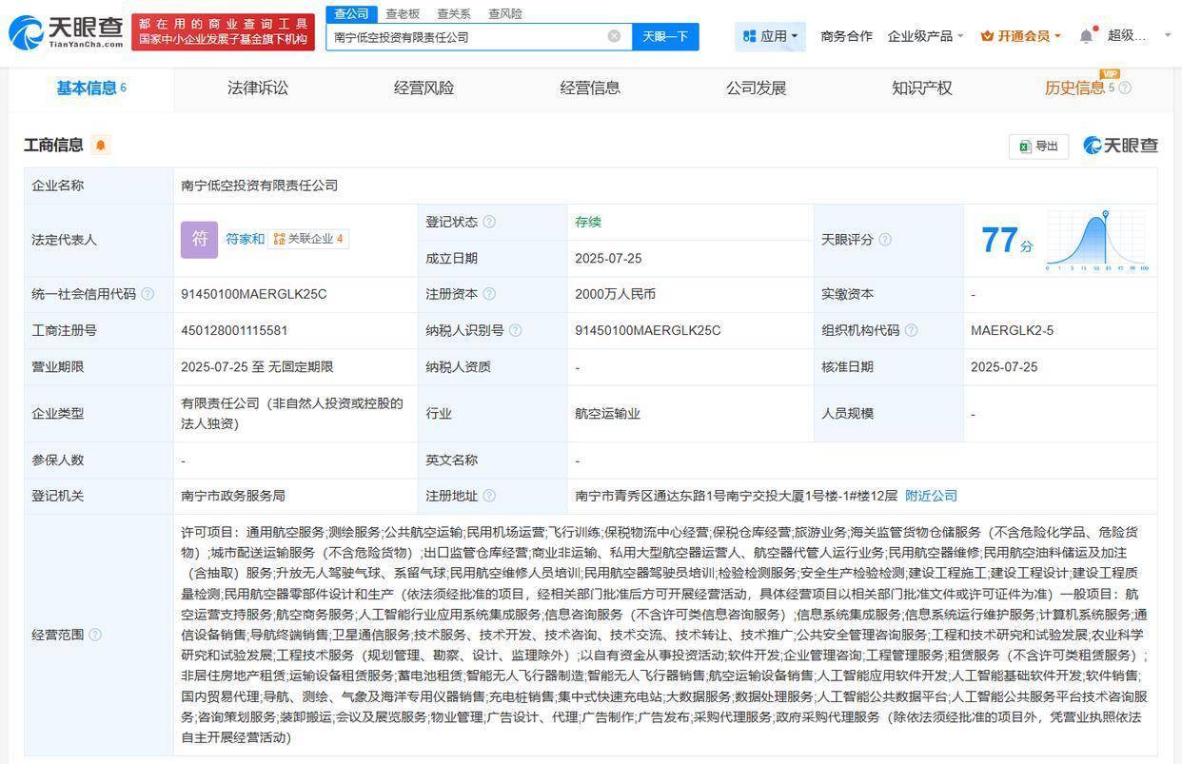
Task: Open notification bell icon
Action: click(x=1086, y=36)
